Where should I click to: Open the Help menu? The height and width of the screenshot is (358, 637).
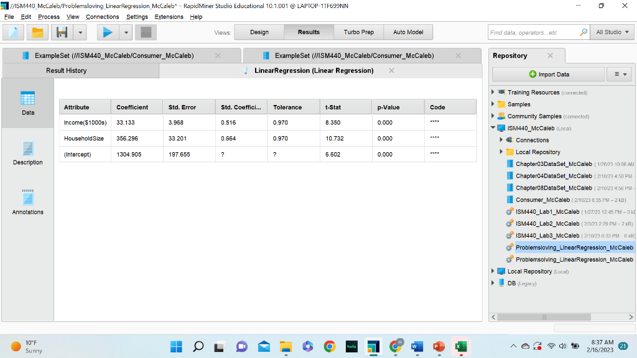click(196, 17)
